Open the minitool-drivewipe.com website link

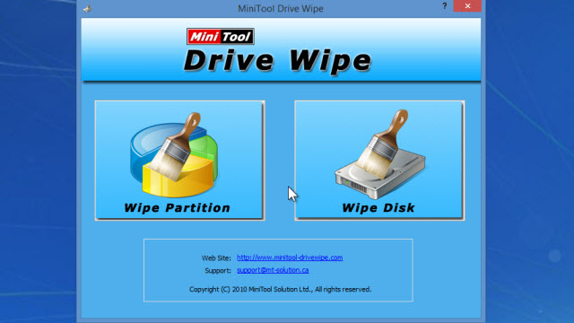[x=290, y=258]
